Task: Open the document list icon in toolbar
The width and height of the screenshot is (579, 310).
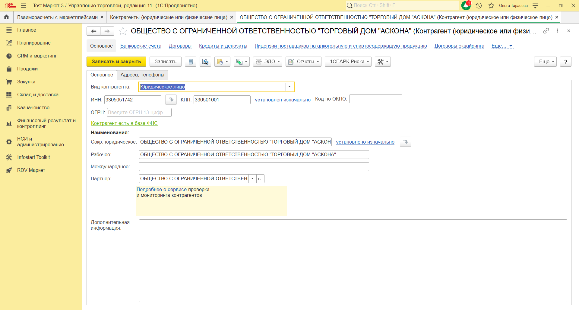Action: pyautogui.click(x=191, y=62)
